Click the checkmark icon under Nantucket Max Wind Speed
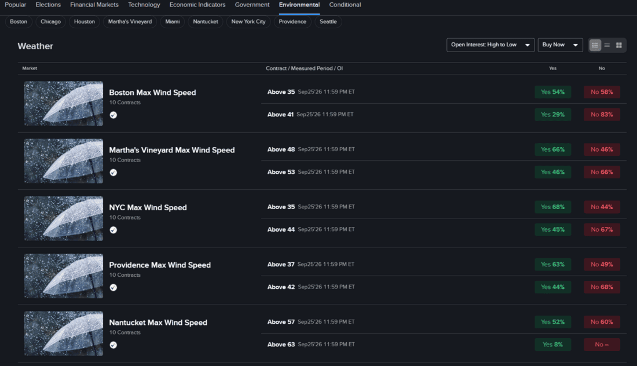 click(x=114, y=345)
